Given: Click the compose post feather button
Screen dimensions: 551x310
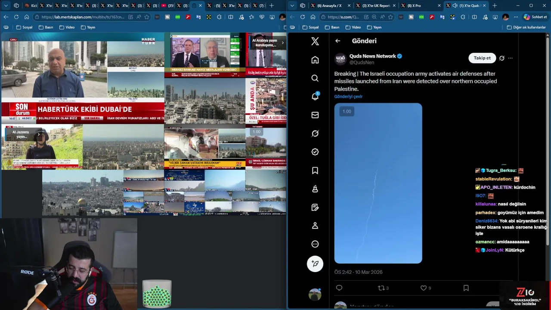Looking at the screenshot, I should click(x=315, y=263).
